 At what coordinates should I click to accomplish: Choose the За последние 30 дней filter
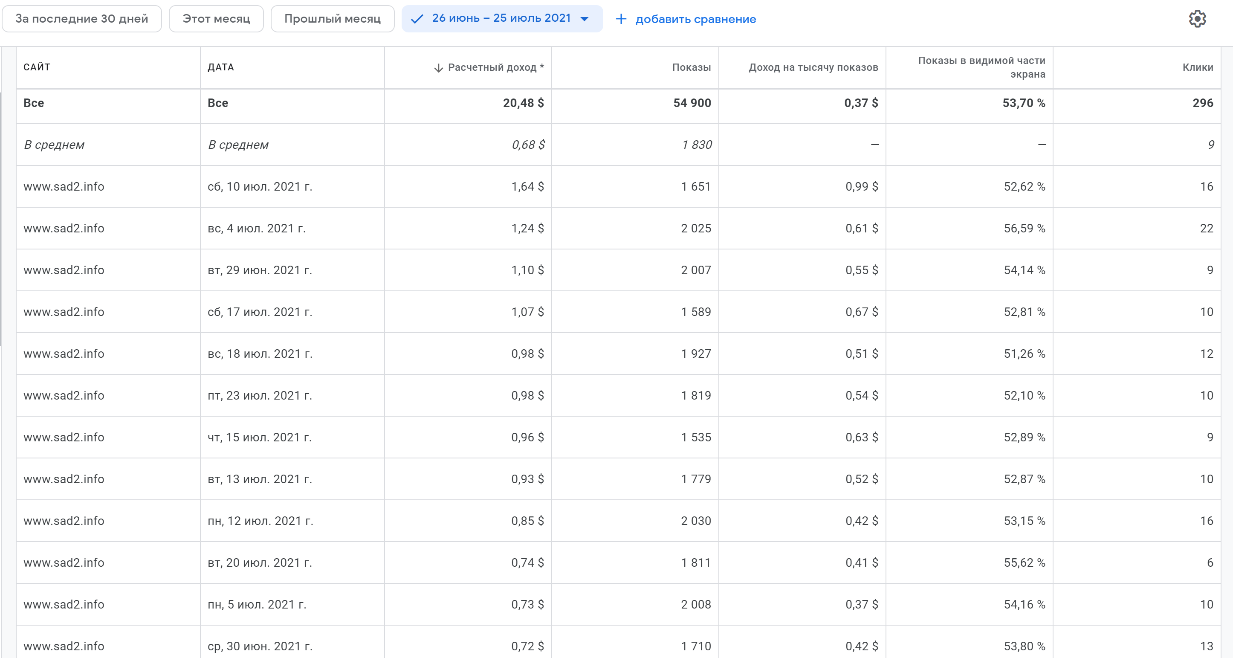[82, 19]
